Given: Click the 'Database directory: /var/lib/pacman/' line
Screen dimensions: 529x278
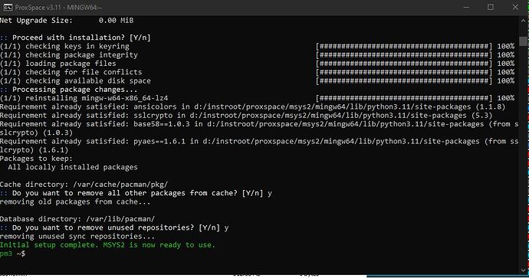Looking at the screenshot, I should tap(77, 219).
